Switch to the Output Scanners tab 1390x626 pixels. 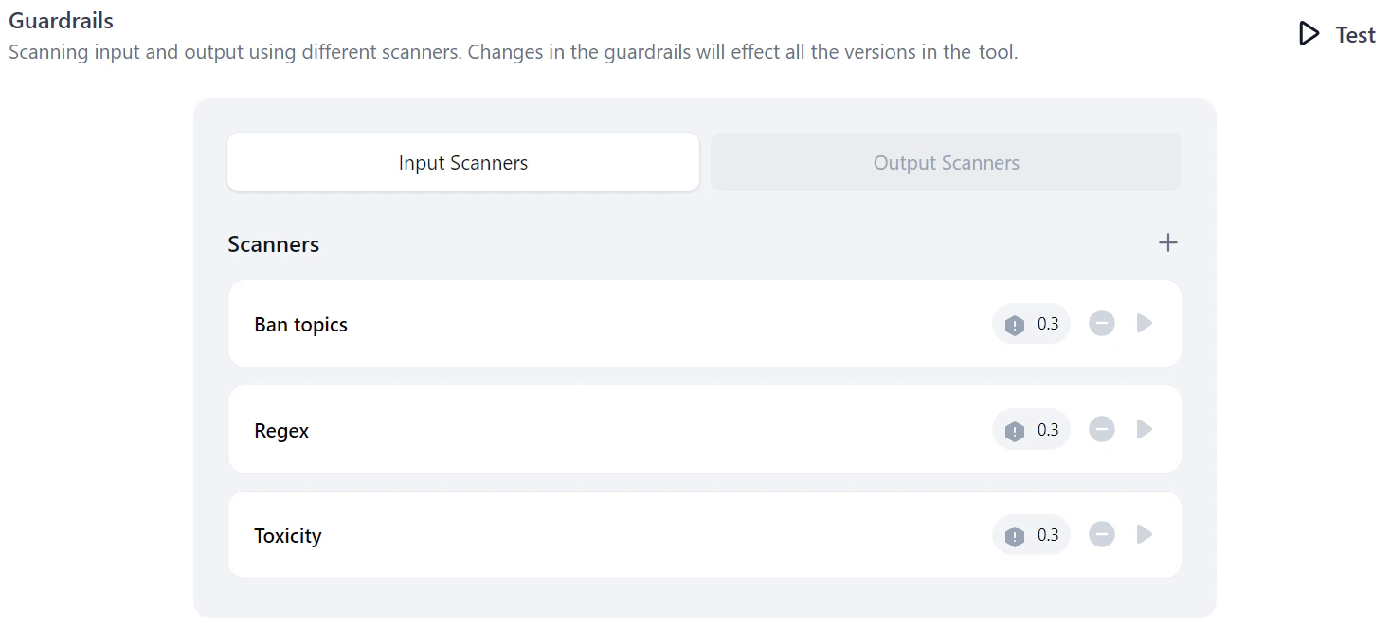tap(946, 162)
